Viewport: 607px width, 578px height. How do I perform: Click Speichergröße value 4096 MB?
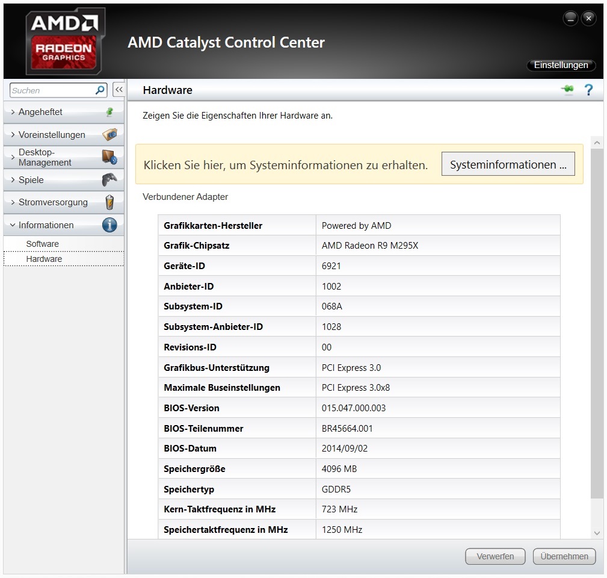click(x=339, y=469)
